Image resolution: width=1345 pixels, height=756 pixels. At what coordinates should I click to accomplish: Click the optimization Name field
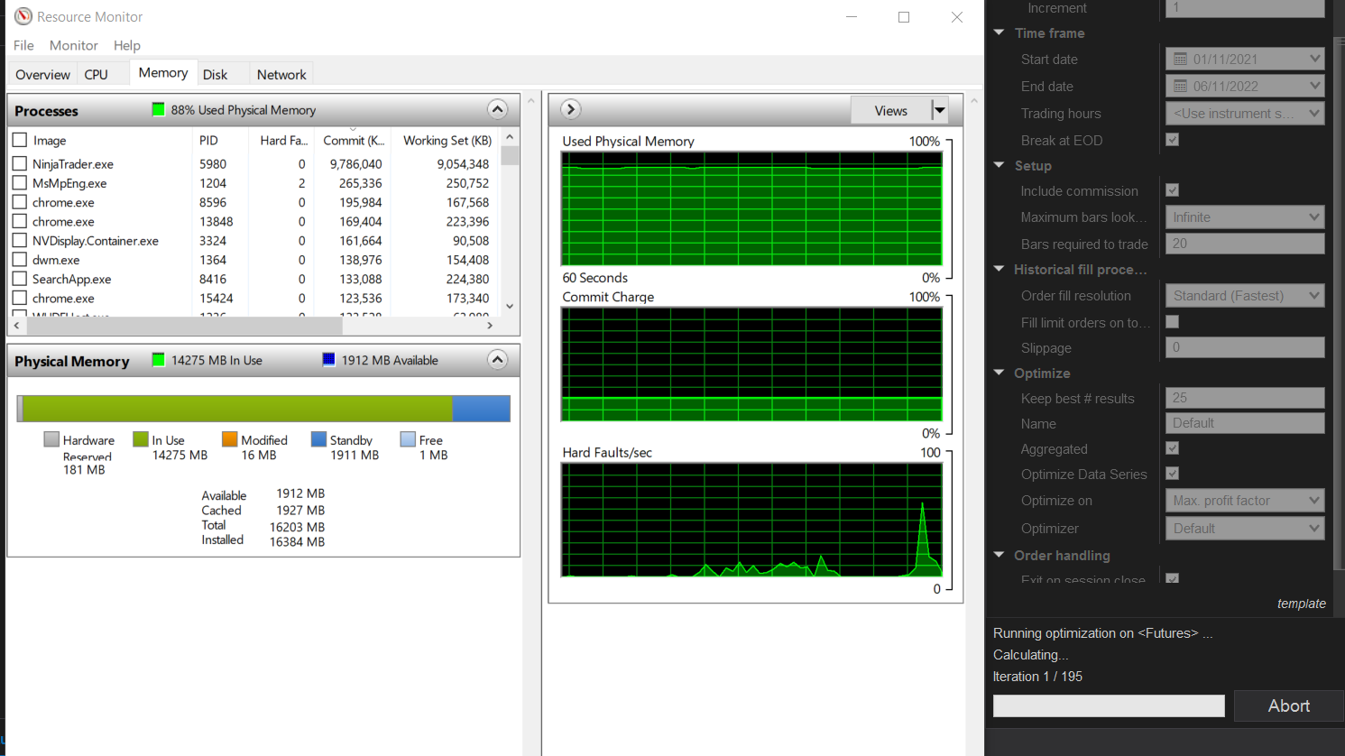[1245, 423]
